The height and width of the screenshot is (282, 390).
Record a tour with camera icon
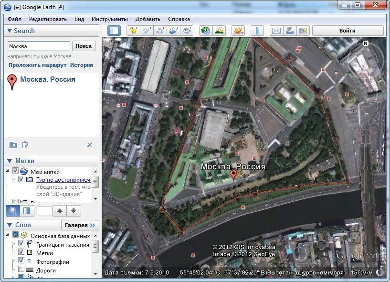tap(187, 31)
